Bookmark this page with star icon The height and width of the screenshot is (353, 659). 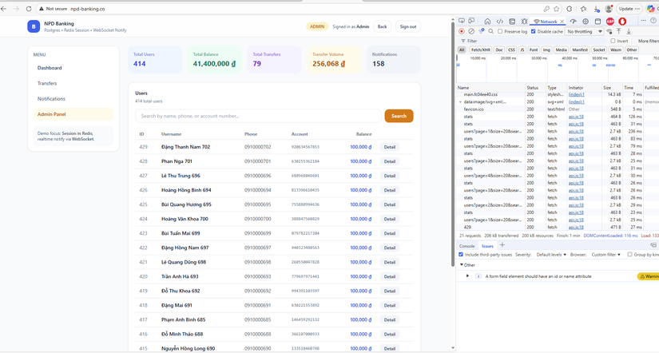pos(557,9)
